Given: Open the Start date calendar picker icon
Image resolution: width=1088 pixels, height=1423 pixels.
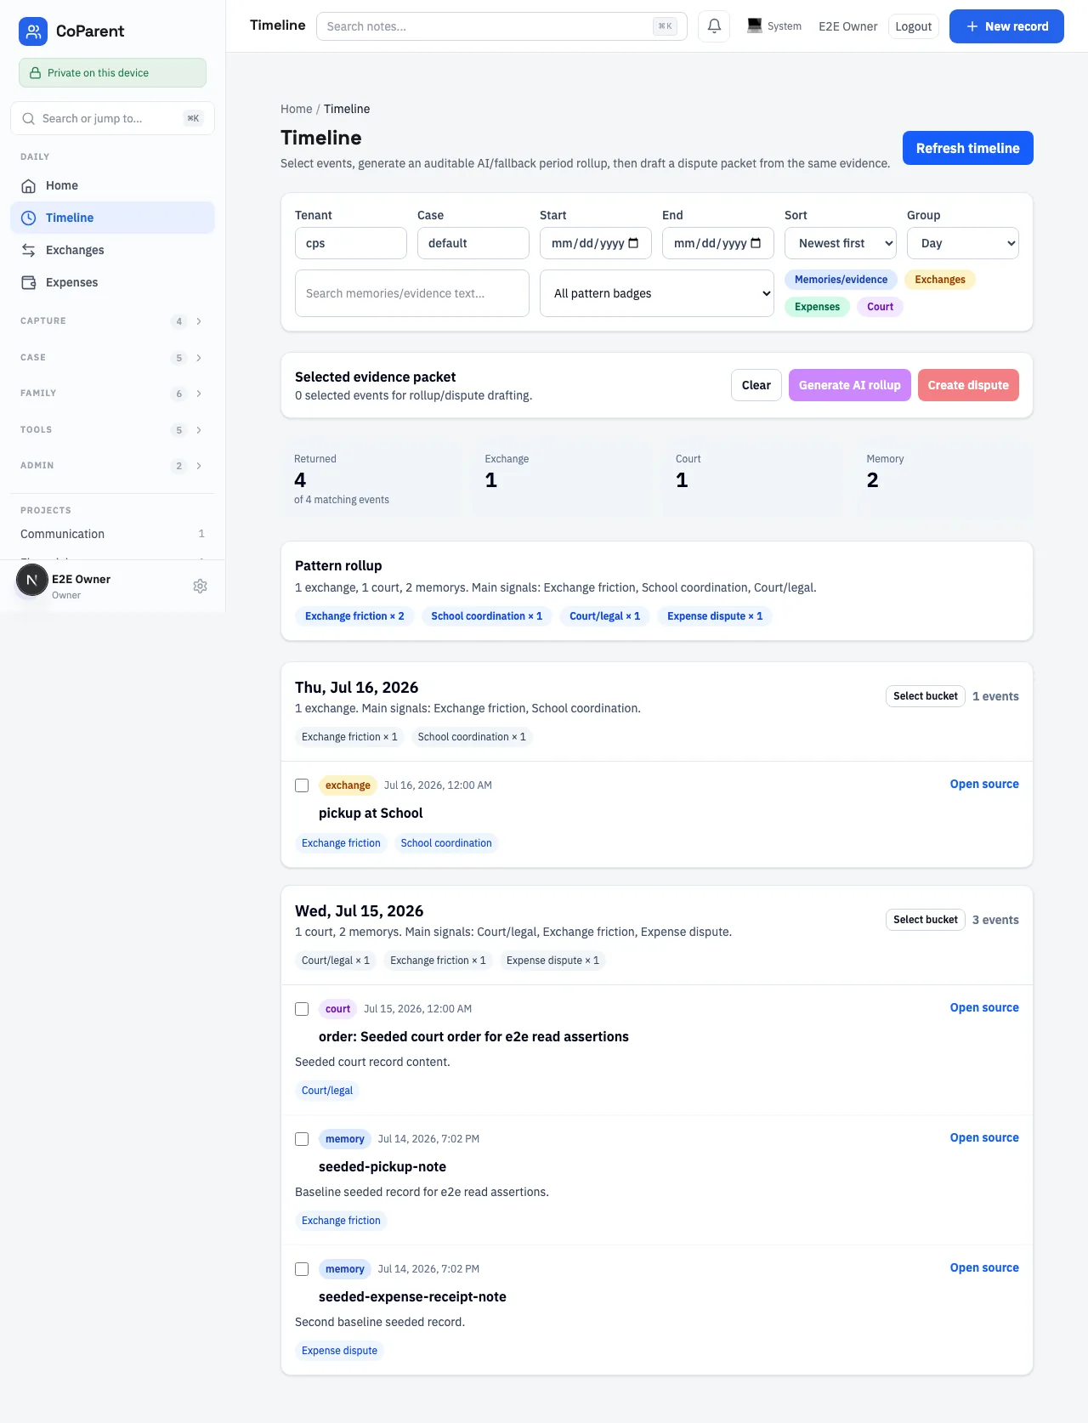Looking at the screenshot, I should 633,243.
